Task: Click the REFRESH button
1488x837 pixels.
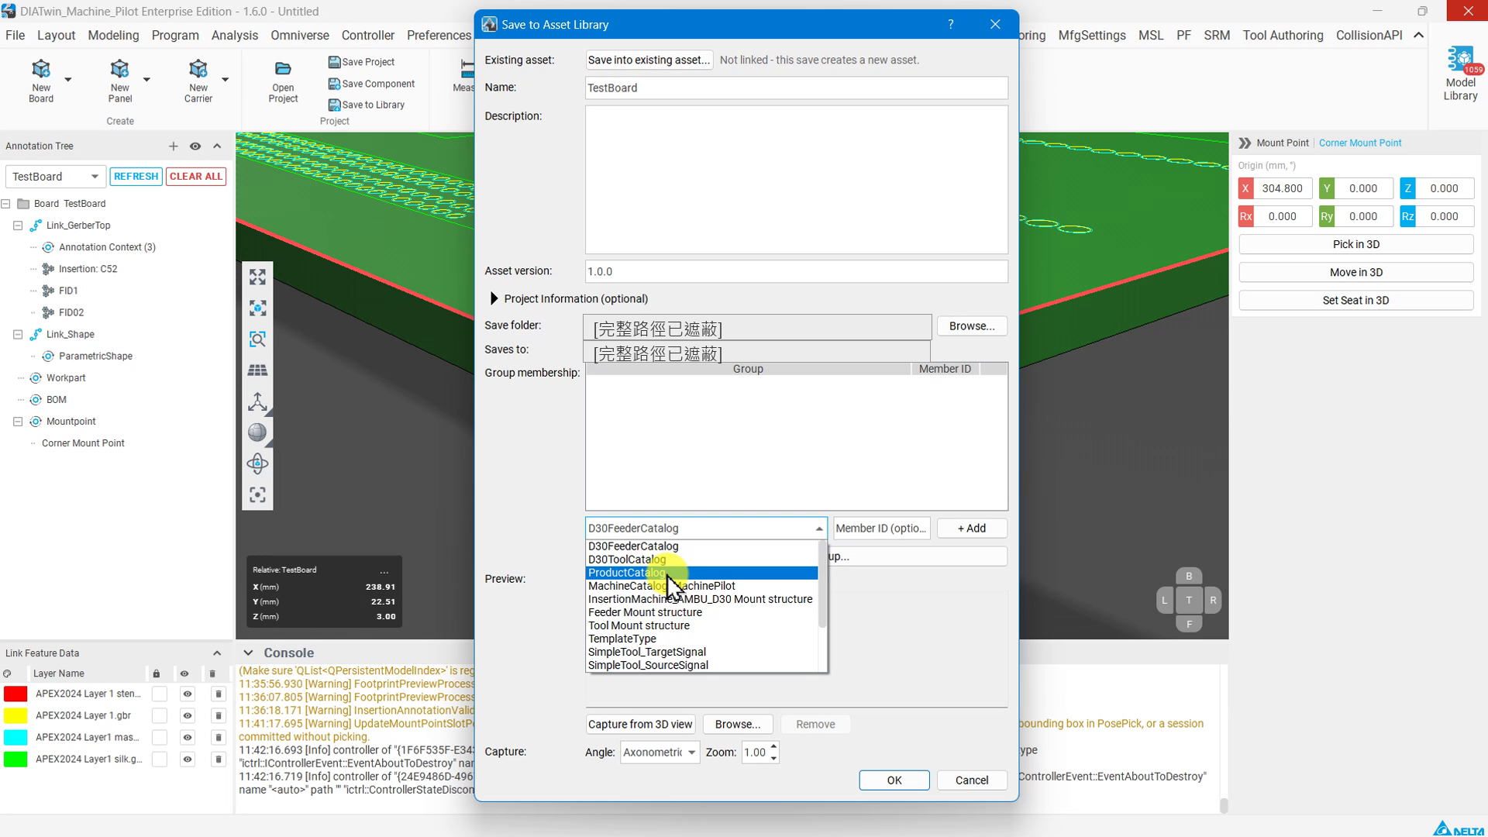Action: point(136,176)
